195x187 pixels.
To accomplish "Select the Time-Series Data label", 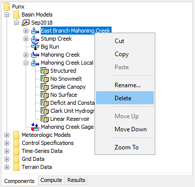I will 42,151.
